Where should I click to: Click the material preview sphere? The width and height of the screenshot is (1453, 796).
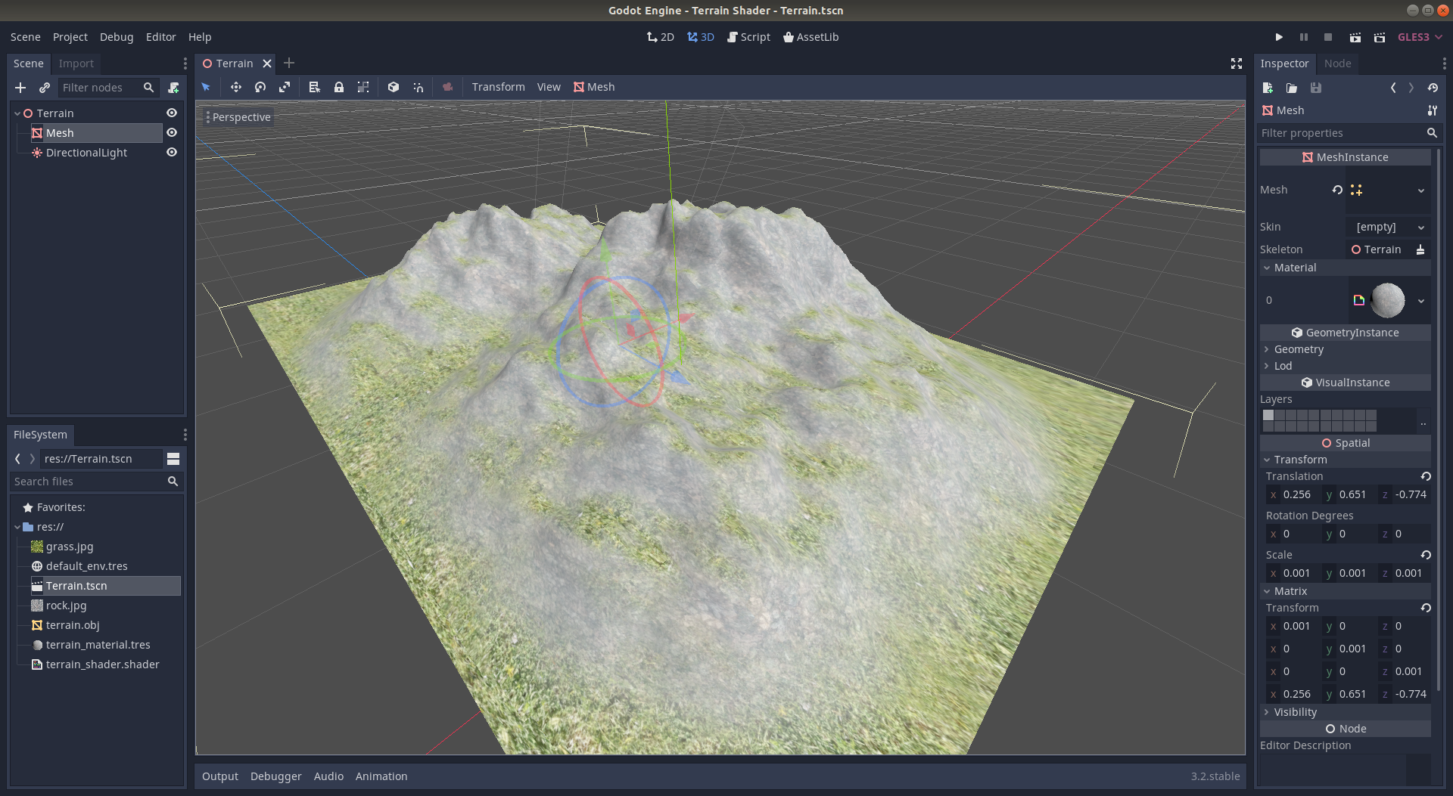(1388, 300)
